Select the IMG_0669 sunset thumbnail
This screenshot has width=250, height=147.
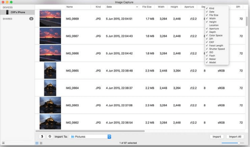click(50, 19)
